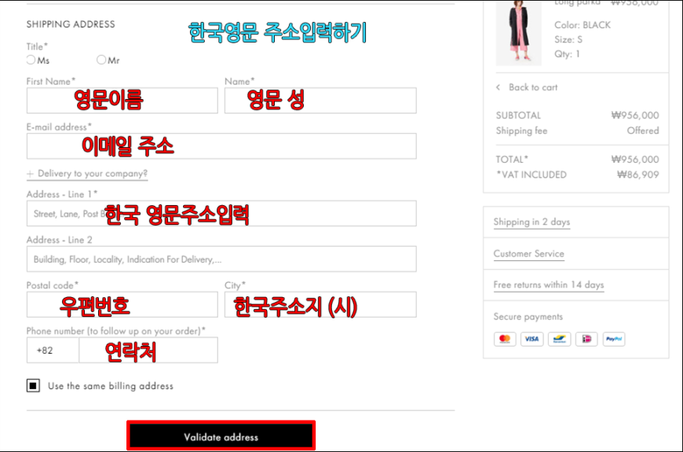Click the Name (surname) input field
683x452 pixels.
320,101
